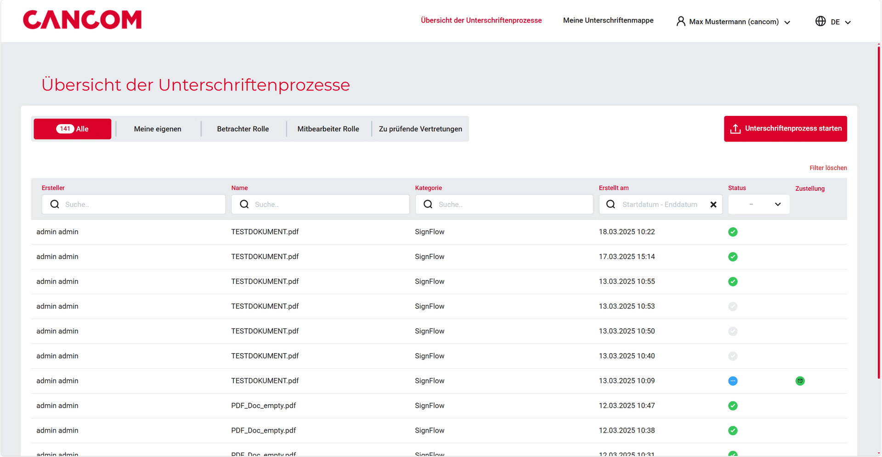Click Unterschriftenprozess starten button
Image resolution: width=882 pixels, height=457 pixels.
pos(785,129)
